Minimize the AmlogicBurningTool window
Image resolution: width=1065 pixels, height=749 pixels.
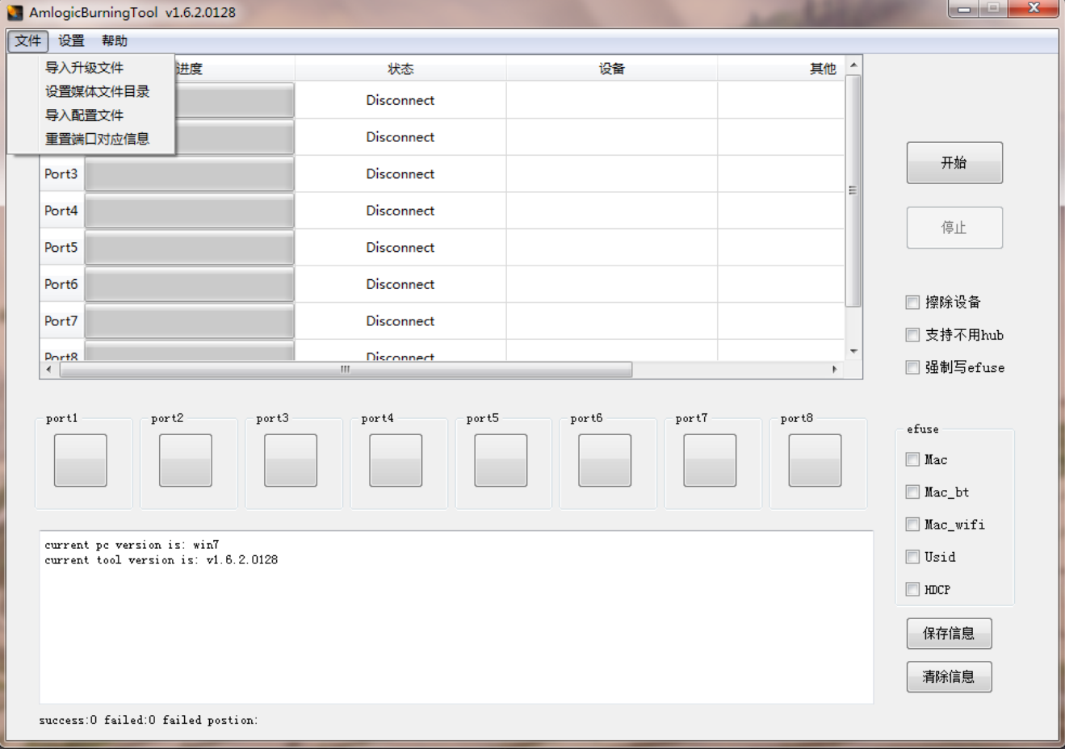click(963, 8)
